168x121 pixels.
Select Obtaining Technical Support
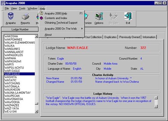point(61,23)
